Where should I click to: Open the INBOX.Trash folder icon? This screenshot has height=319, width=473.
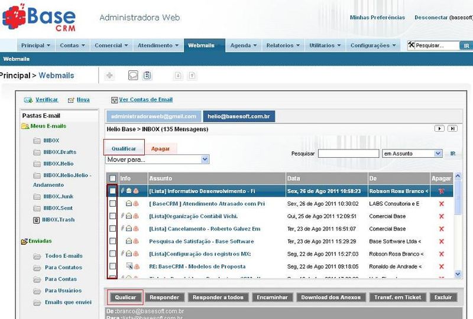click(37, 219)
